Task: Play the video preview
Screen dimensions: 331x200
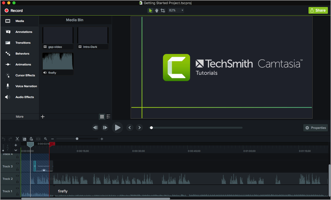Action: point(118,128)
